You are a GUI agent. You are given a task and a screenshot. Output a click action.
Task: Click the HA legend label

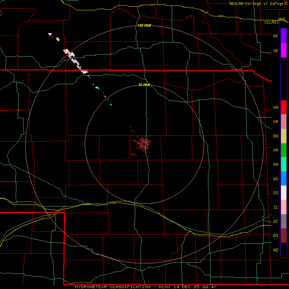276,108
